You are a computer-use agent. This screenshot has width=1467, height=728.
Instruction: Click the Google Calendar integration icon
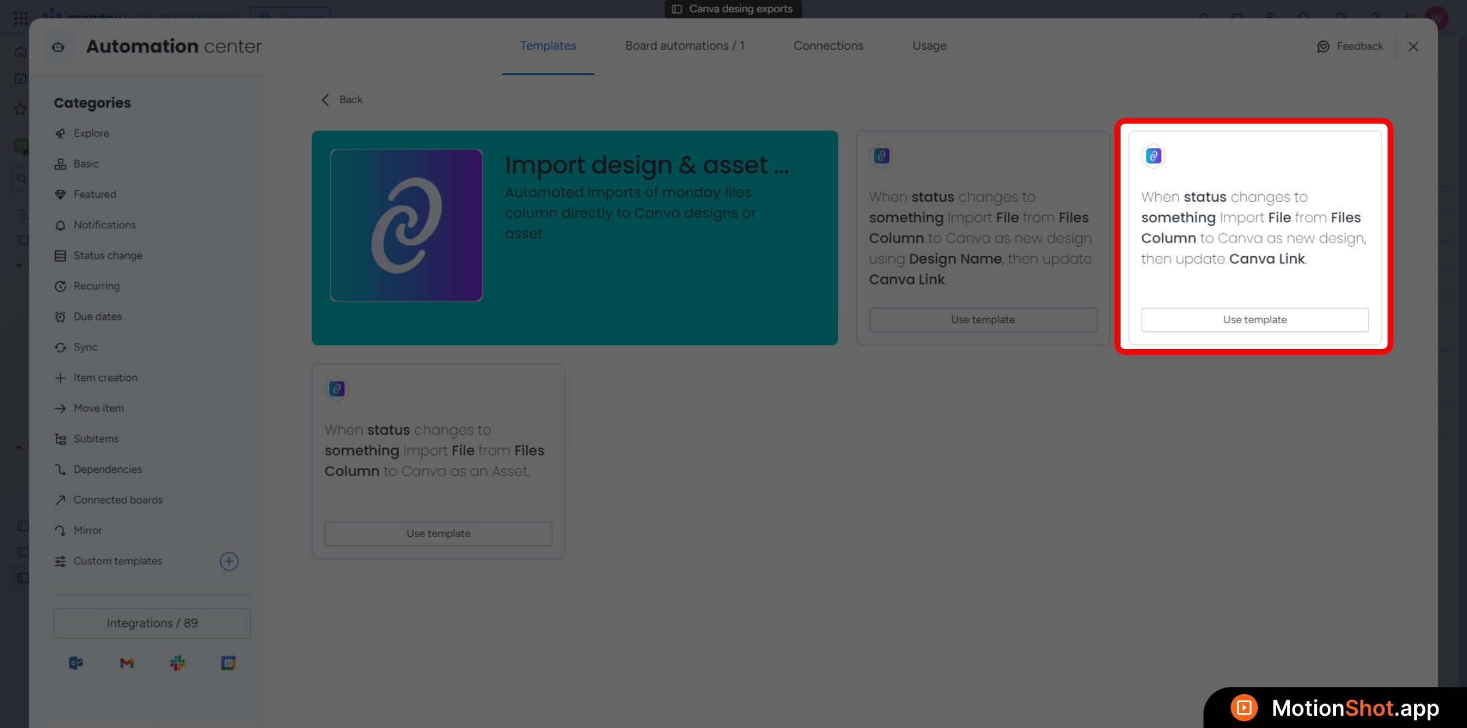tap(228, 663)
